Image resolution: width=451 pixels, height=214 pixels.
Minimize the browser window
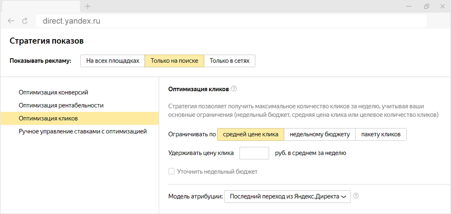[408, 6]
